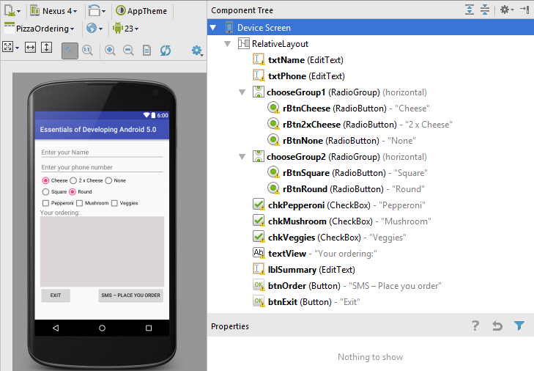
Task: Click the zoom in magnifier icon
Action: point(110,51)
